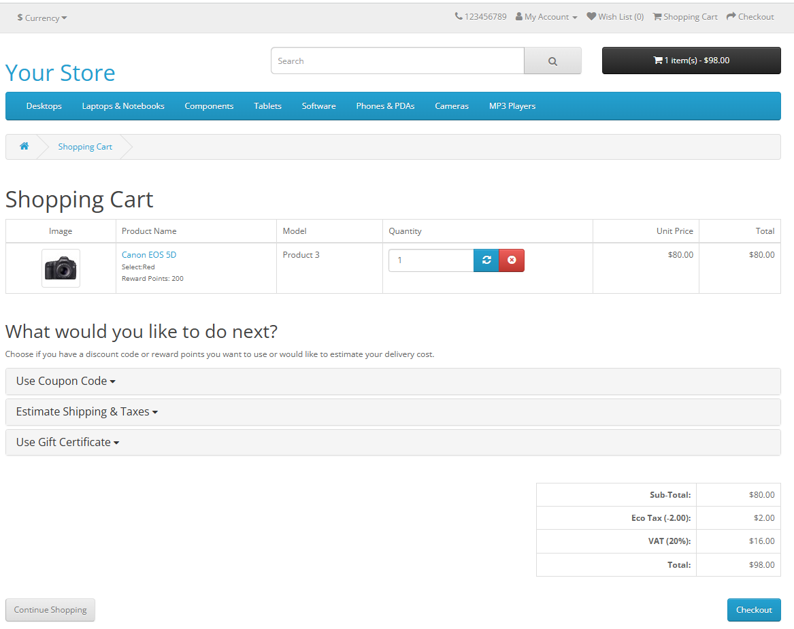Open Cameras category
Image resolution: width=794 pixels, height=629 pixels.
coord(452,106)
